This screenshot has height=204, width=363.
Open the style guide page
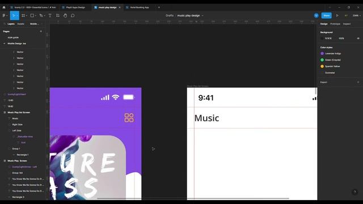[13, 37]
